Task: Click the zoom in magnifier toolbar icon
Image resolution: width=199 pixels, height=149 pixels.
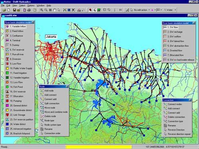Action: [42, 10]
